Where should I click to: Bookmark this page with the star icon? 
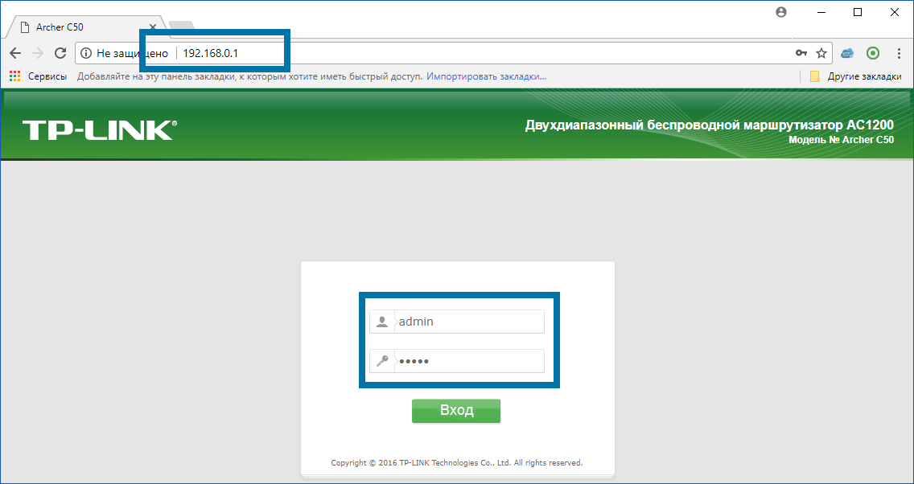tap(821, 53)
